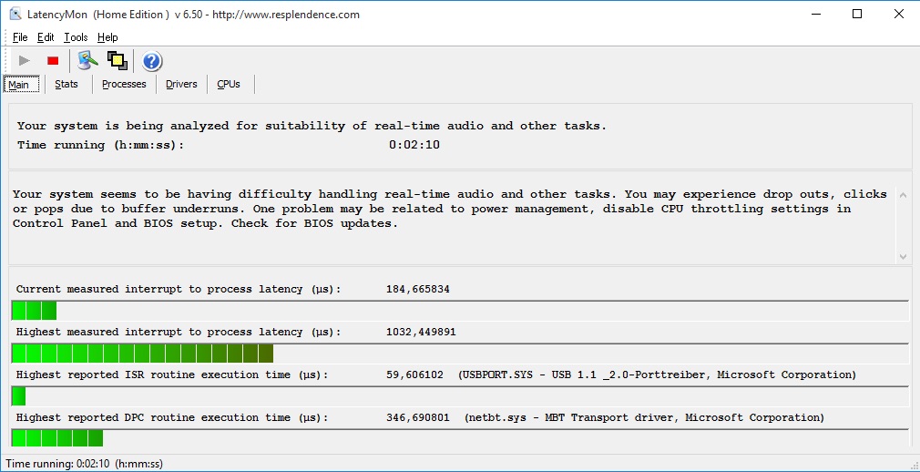Minimize the LatencyMon window
This screenshot has width=920, height=472.
(x=815, y=14)
